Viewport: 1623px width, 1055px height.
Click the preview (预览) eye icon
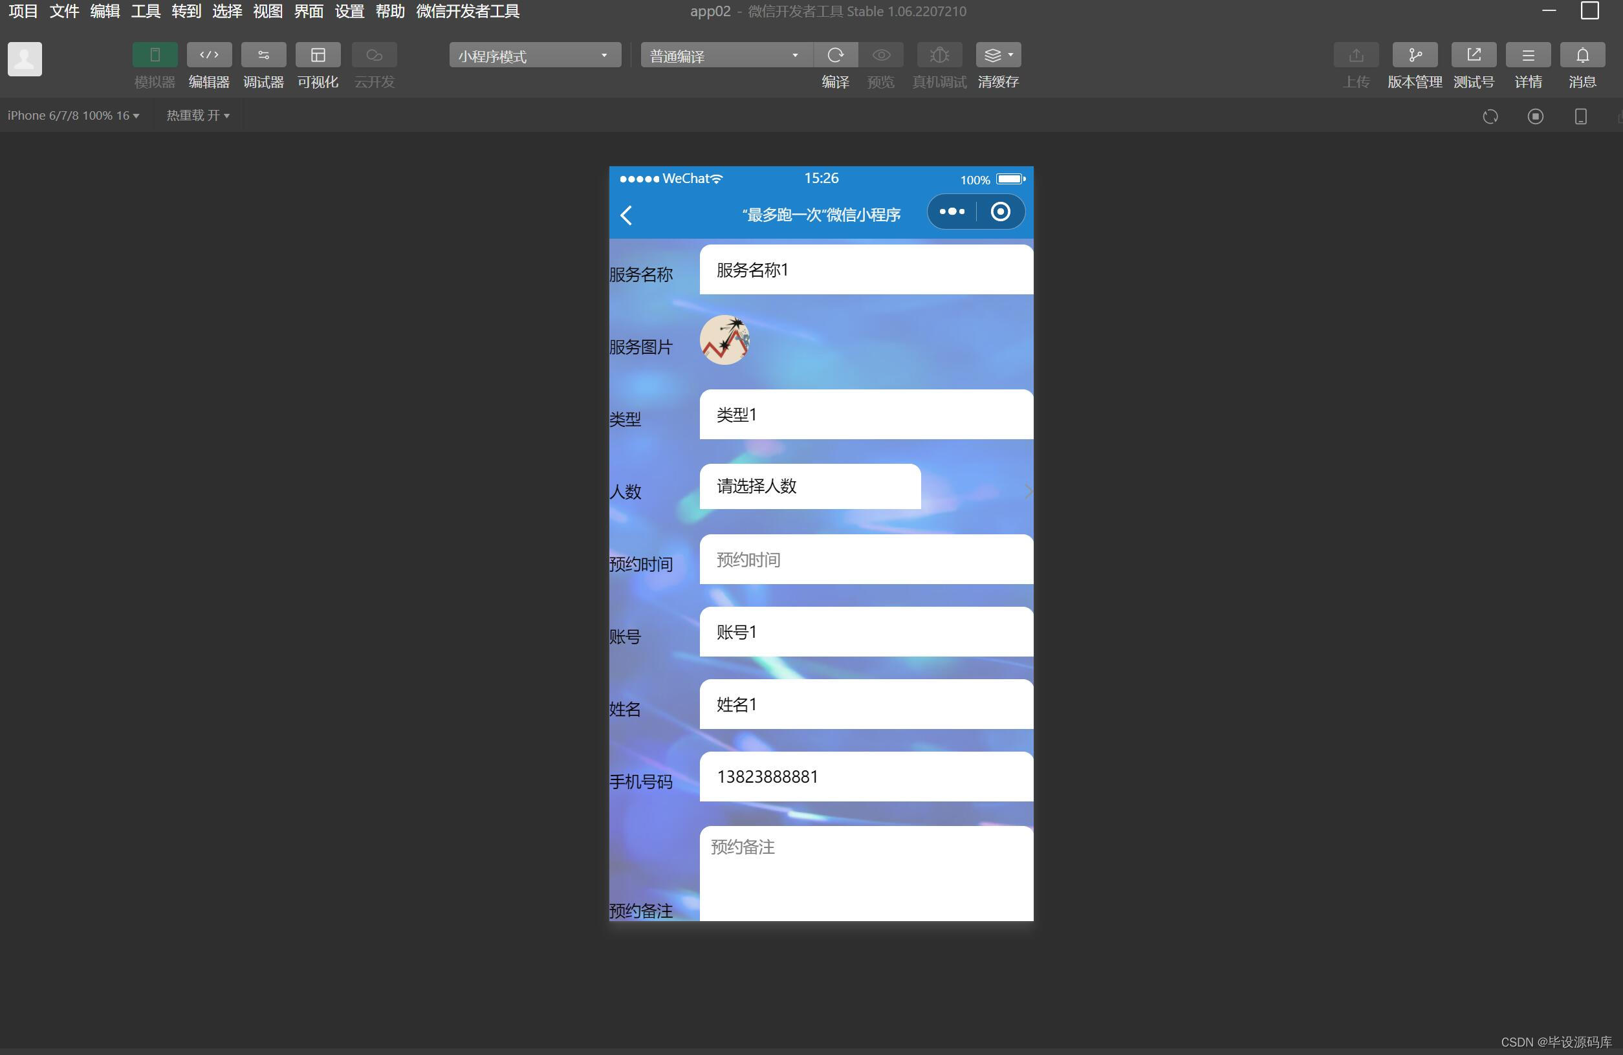[x=881, y=55]
